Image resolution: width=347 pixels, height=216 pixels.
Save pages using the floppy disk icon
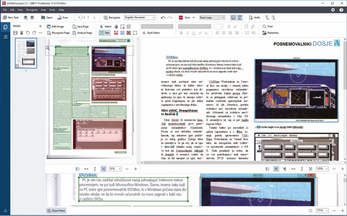tap(15, 33)
